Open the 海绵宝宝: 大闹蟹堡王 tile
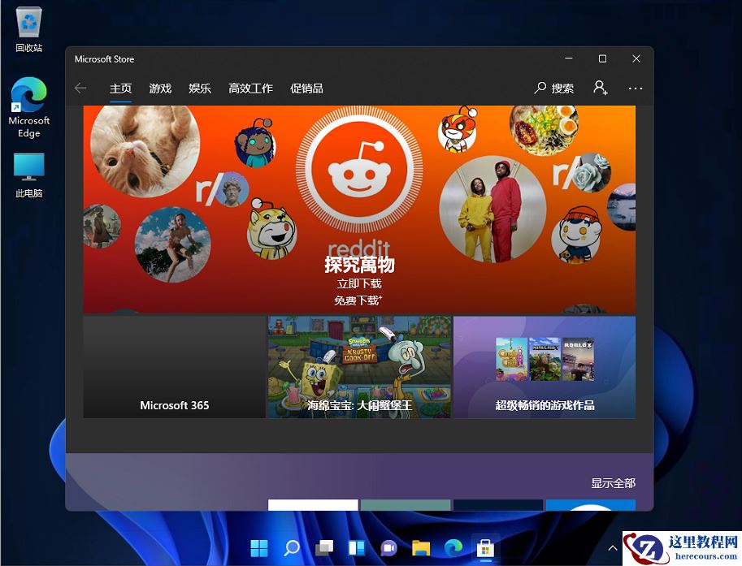The height and width of the screenshot is (566, 742). [x=358, y=365]
